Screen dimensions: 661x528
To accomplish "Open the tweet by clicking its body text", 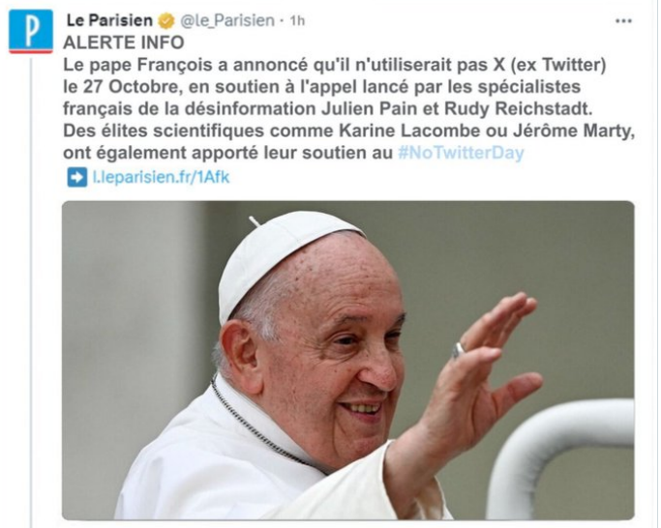I will click(x=349, y=98).
